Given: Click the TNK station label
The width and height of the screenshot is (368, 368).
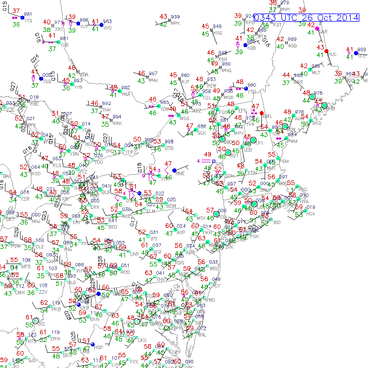Looking at the screenshot, I should 107,110.
